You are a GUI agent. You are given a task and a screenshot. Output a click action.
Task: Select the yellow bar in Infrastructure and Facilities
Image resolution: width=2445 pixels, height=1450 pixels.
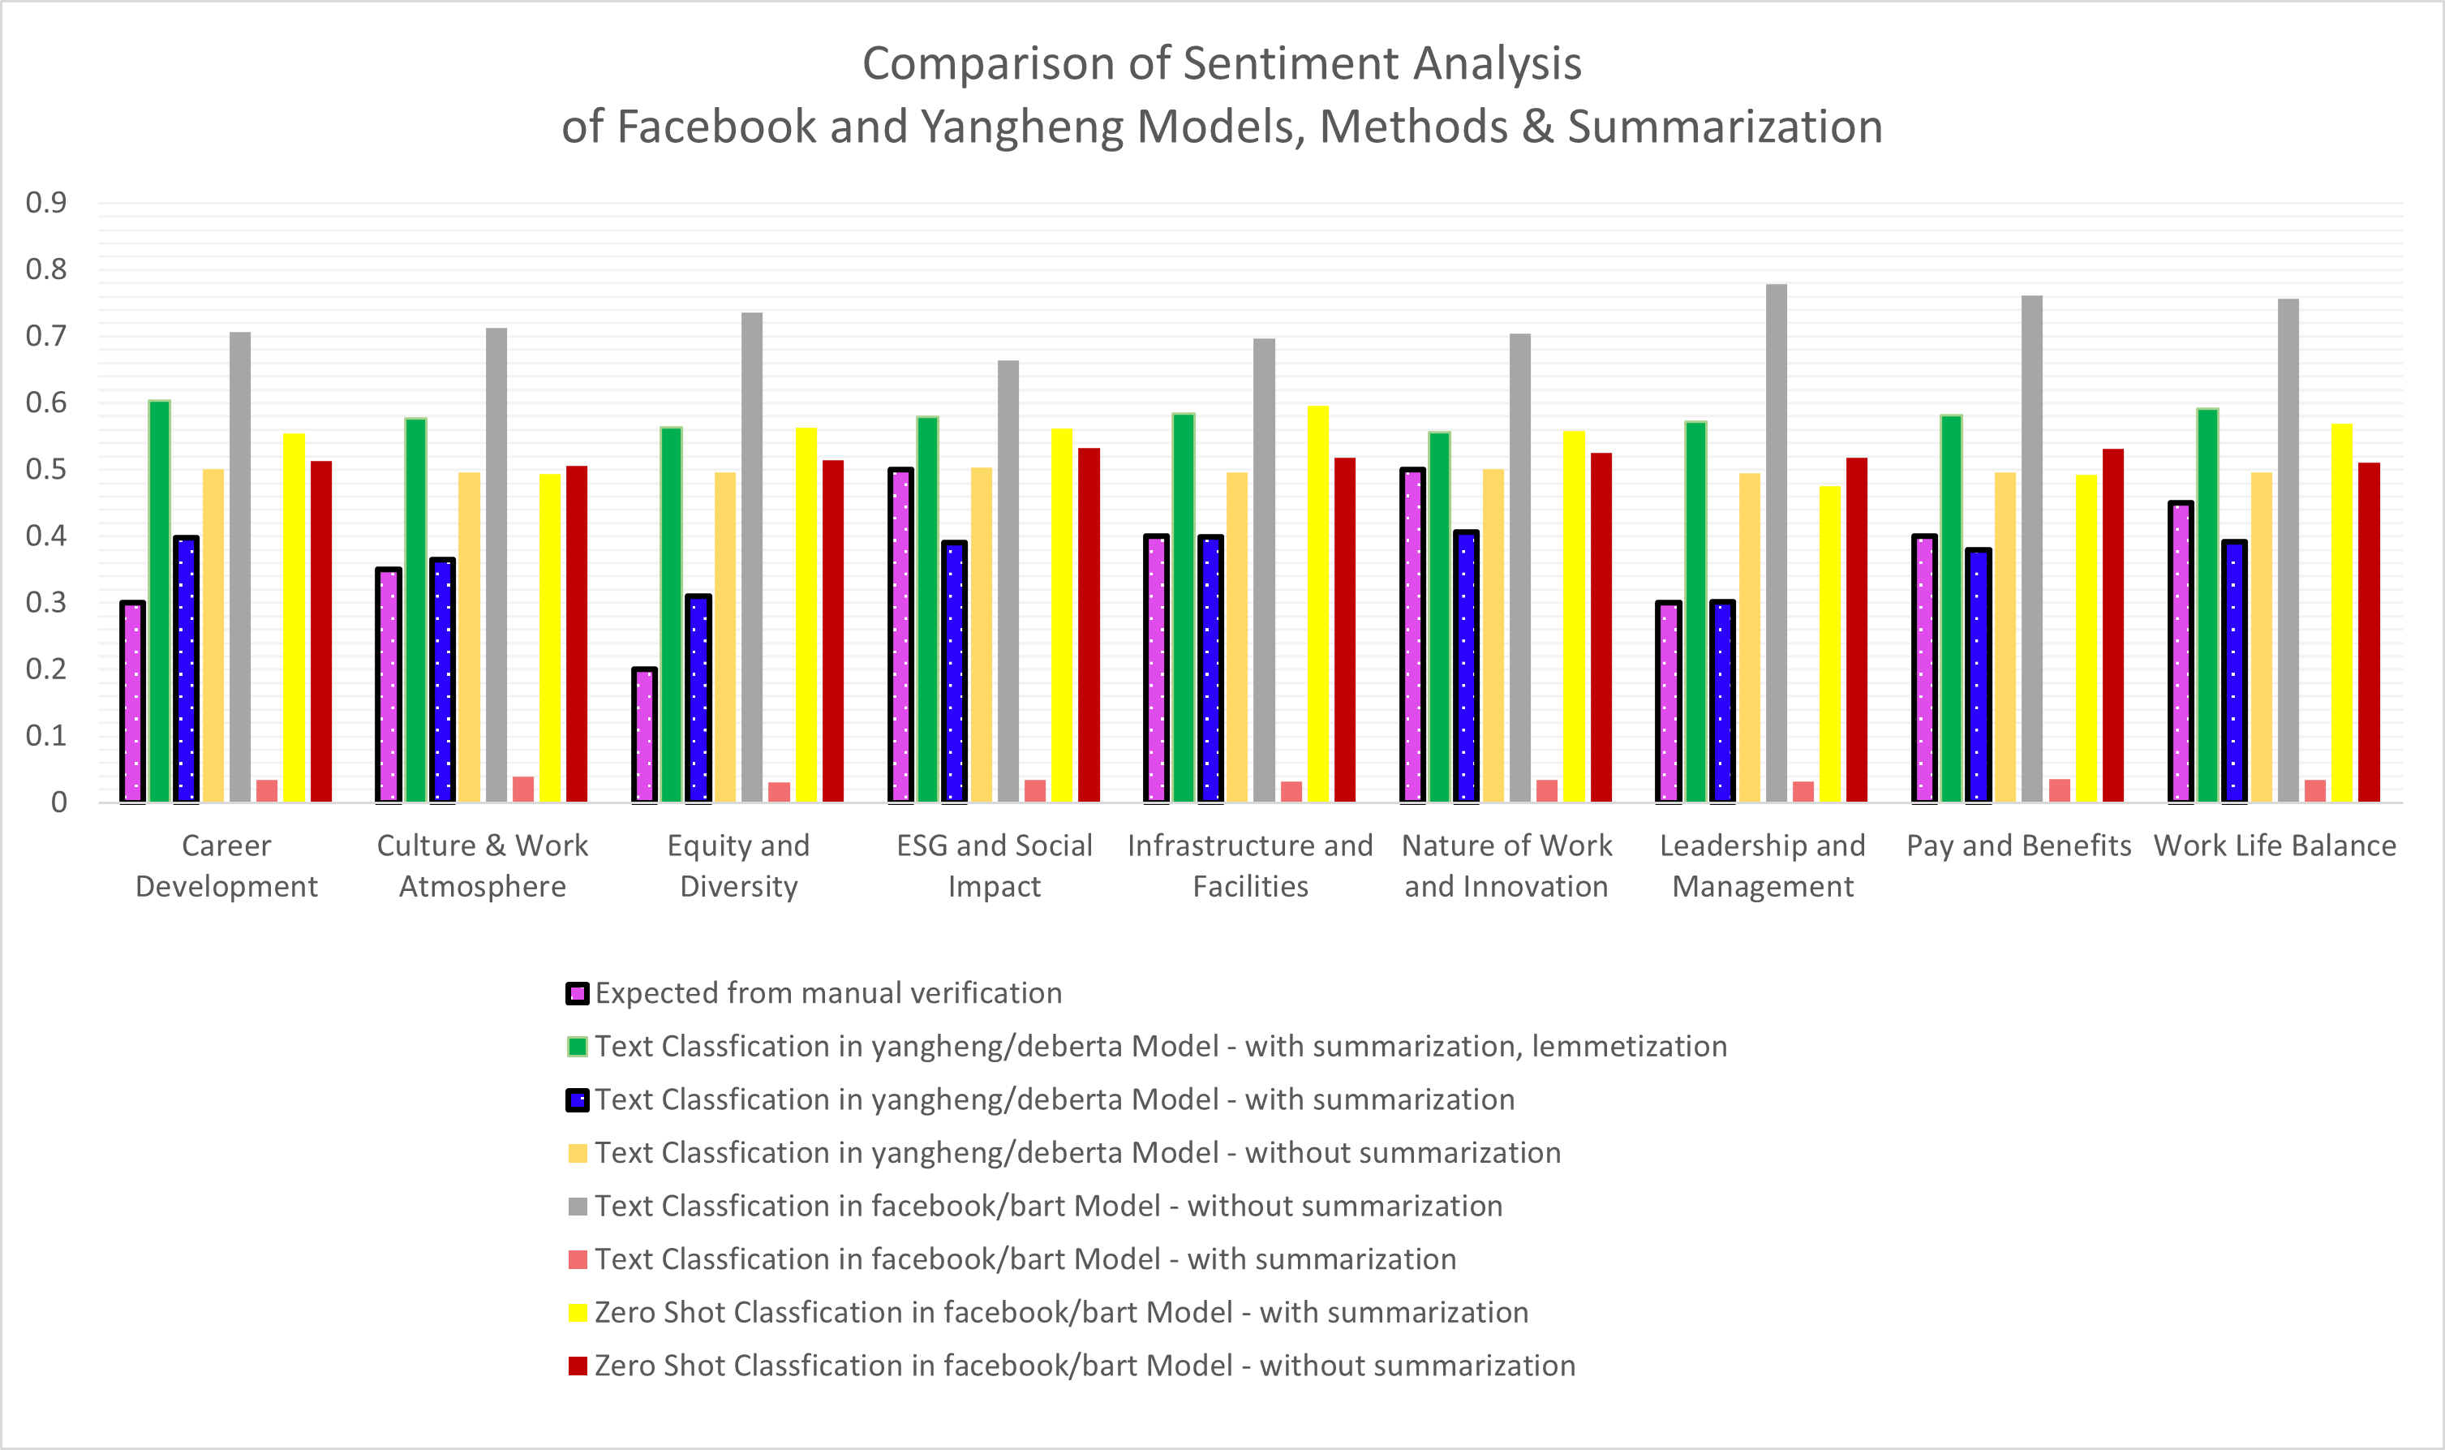pyautogui.click(x=1317, y=604)
